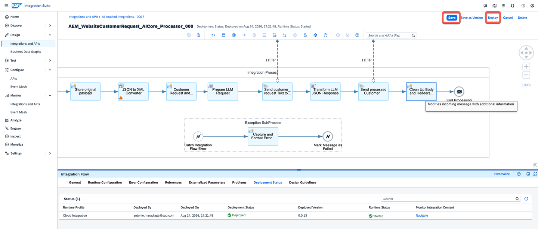The width and height of the screenshot is (538, 229).
Task: Click the paste icon in editor toolbar
Action: coord(198,35)
